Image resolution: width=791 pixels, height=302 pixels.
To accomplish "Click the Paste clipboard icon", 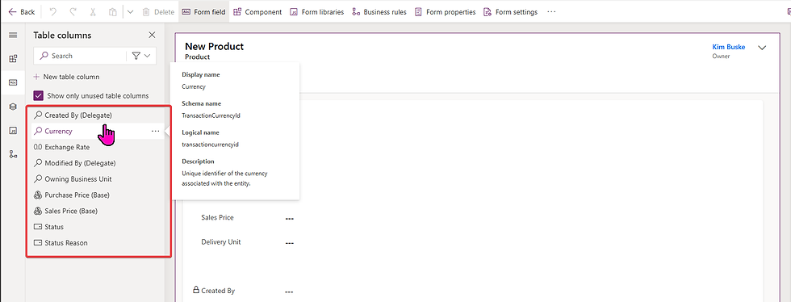I will [114, 11].
